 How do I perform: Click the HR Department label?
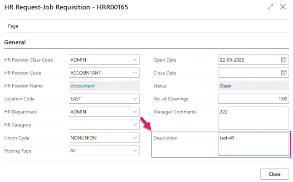pos(21,112)
